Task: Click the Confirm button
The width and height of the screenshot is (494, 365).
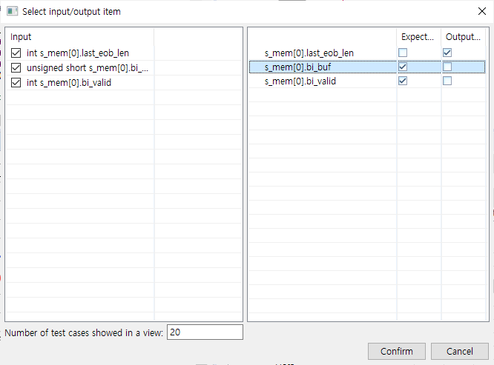Action: [x=397, y=351]
